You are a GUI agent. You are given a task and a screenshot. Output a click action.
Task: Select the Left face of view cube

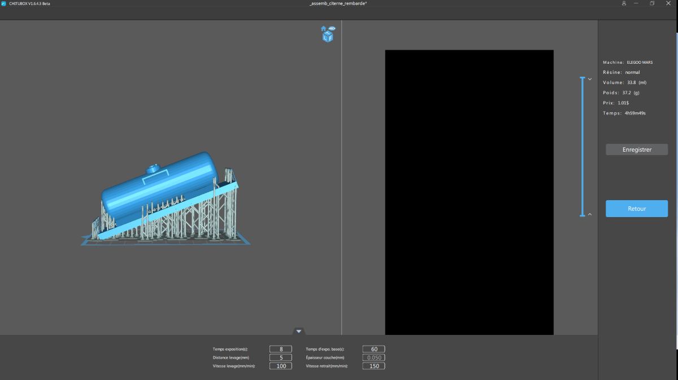tap(325, 38)
